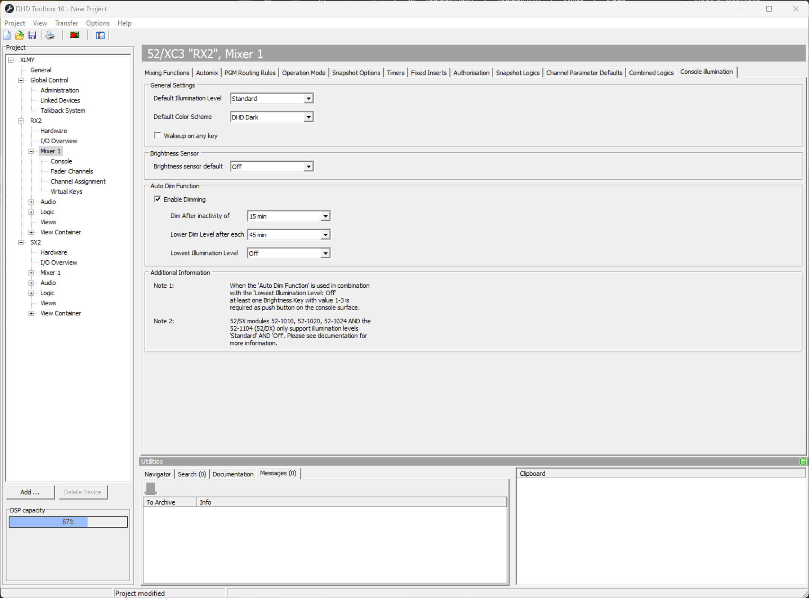This screenshot has height=598, width=809.
Task: Switch to the Snapshot Options tab
Action: (x=356, y=73)
